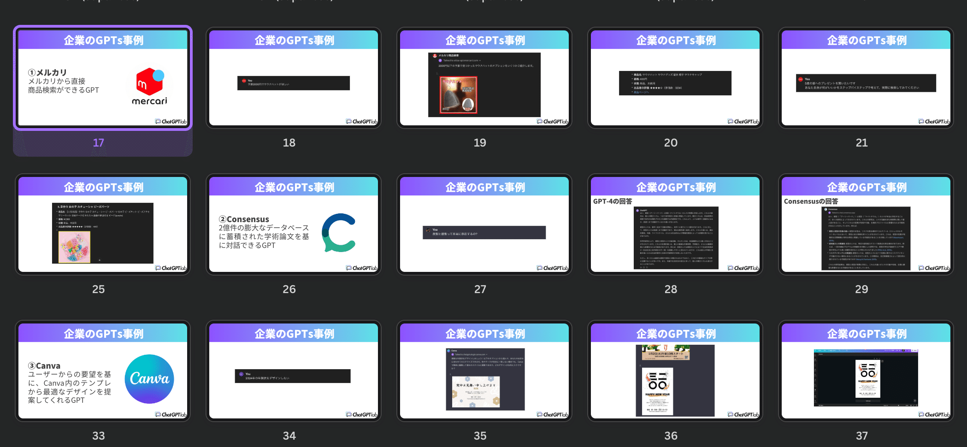Pick slide 34 with the 年賀状 design prompt
This screenshot has width=967, height=447.
point(294,371)
